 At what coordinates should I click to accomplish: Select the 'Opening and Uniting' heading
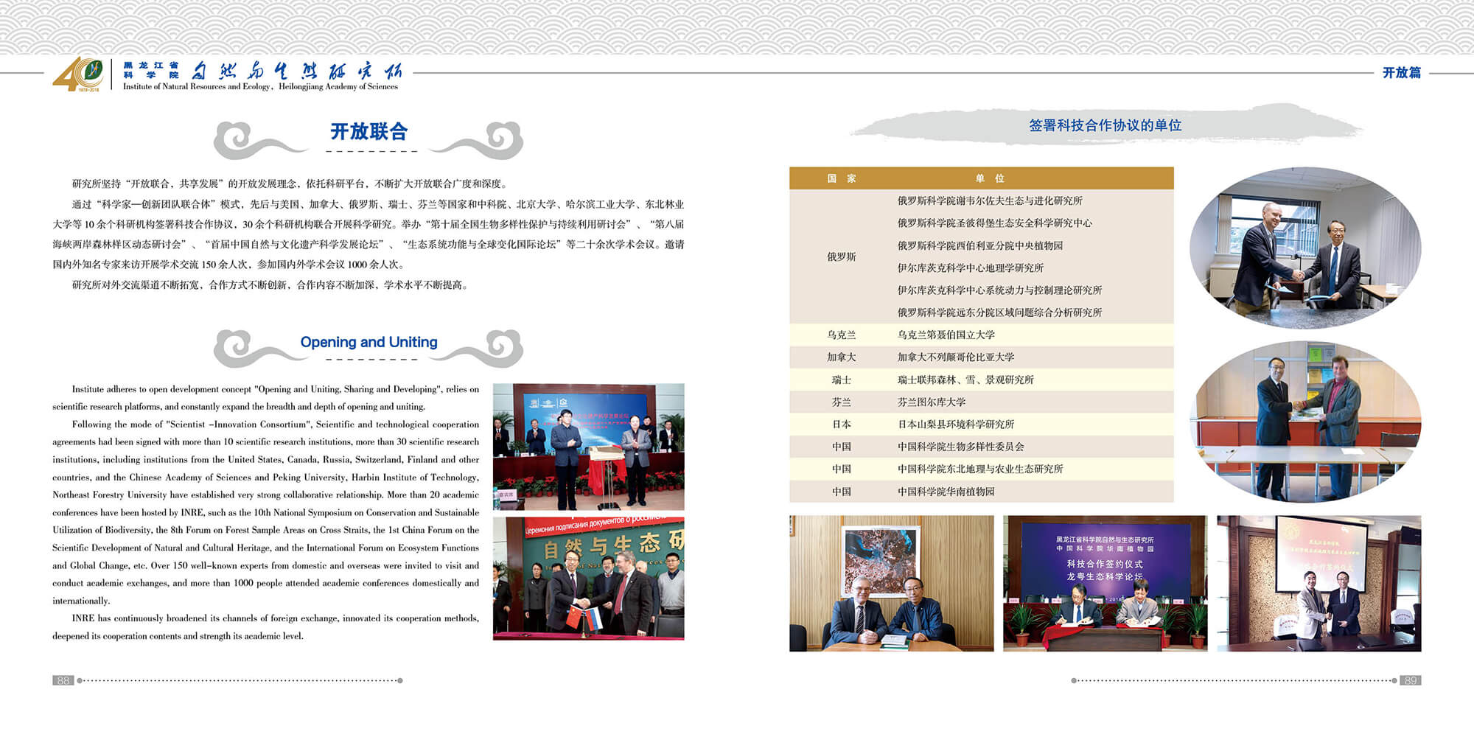pyautogui.click(x=368, y=342)
